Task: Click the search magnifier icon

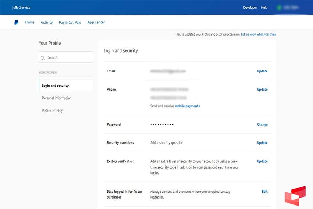Action: pyautogui.click(x=43, y=58)
